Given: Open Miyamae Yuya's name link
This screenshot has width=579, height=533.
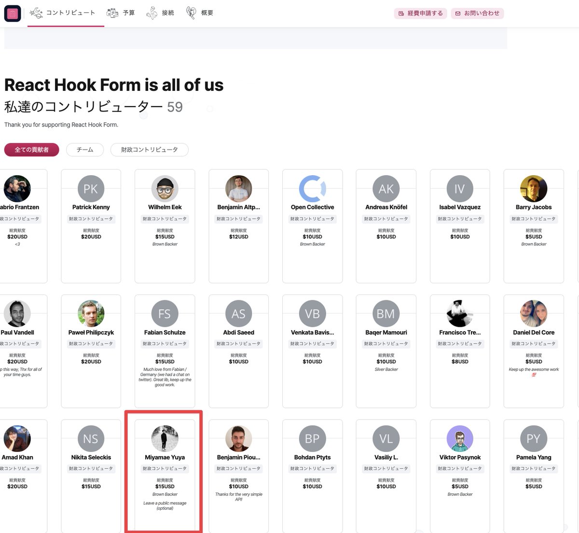Looking at the screenshot, I should coord(165,457).
